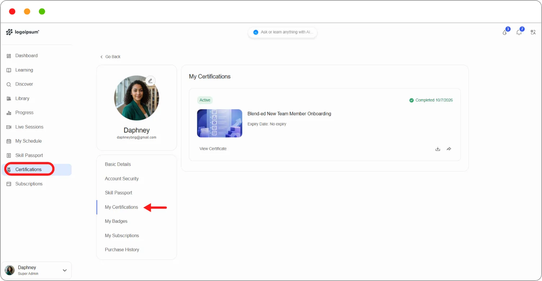Open the streak flame icon with badge 3
Viewport: 542px width, 281px height.
(505, 32)
